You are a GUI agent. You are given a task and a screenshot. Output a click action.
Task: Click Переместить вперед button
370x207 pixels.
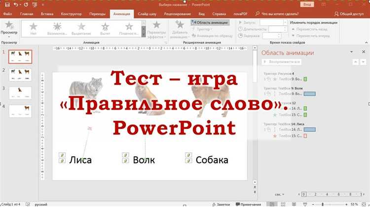311,36
